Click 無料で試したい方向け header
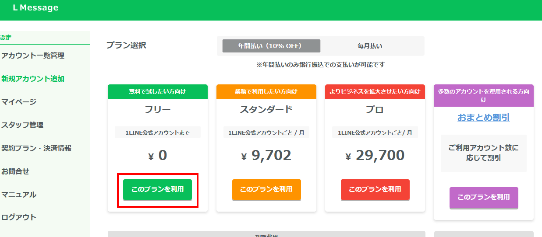The height and width of the screenshot is (237, 542). coord(158,91)
